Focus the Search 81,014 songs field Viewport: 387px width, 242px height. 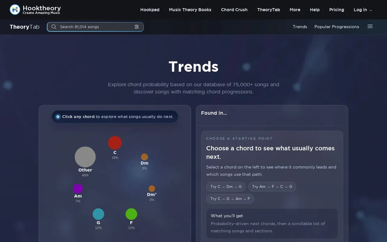coord(95,27)
